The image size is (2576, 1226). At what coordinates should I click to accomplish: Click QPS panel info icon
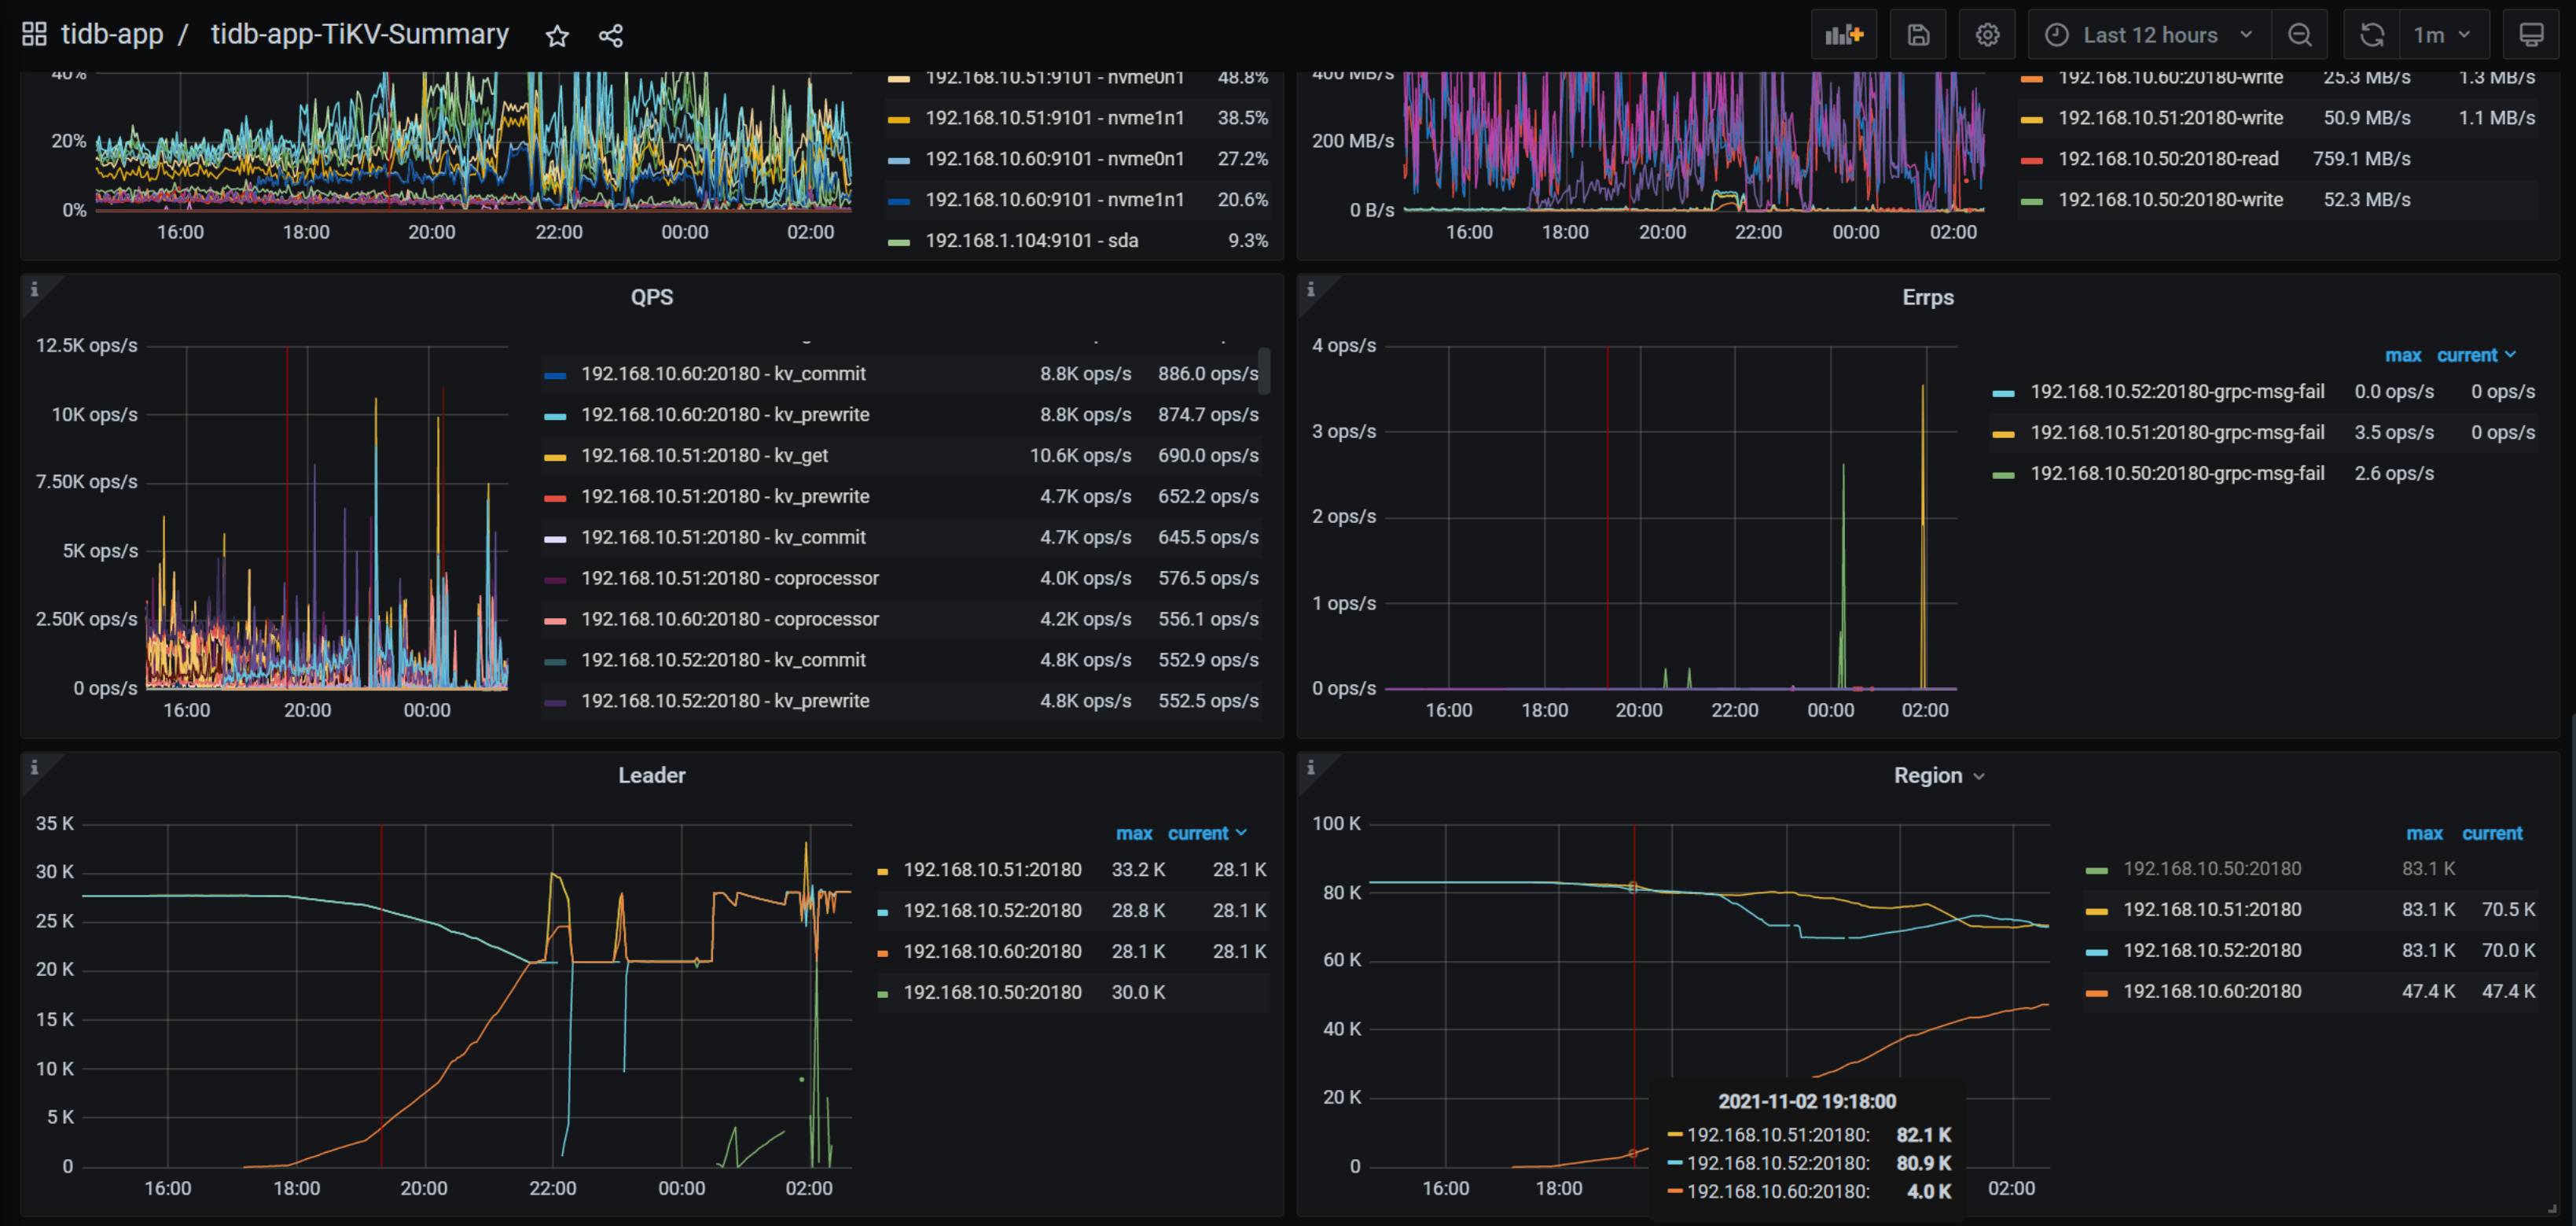(34, 289)
